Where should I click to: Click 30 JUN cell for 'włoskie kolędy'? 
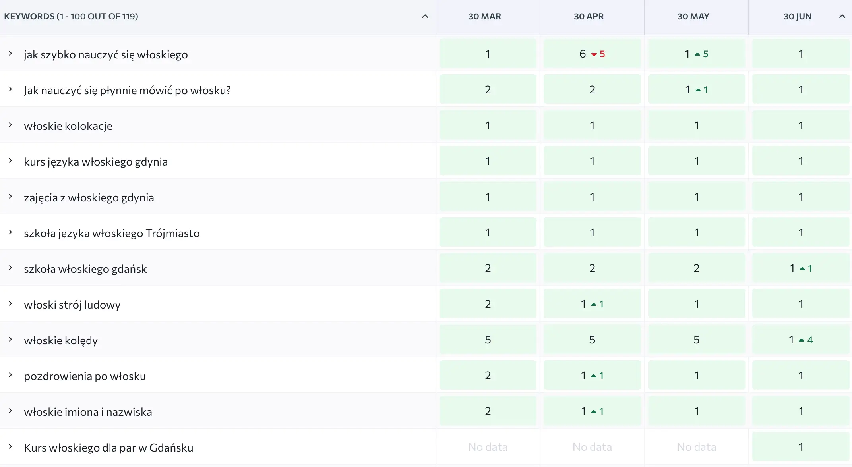tap(801, 340)
